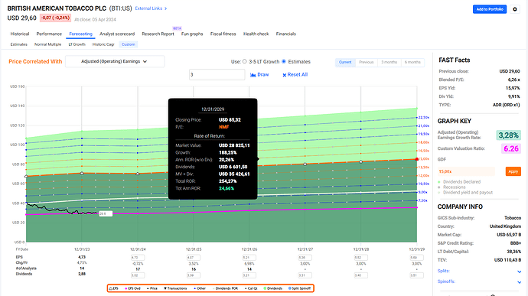Open the Analyst scorecard tab
The width and height of the screenshot is (528, 296).
(x=117, y=34)
